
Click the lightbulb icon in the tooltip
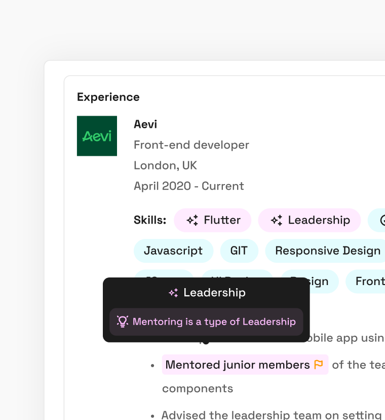coord(123,322)
